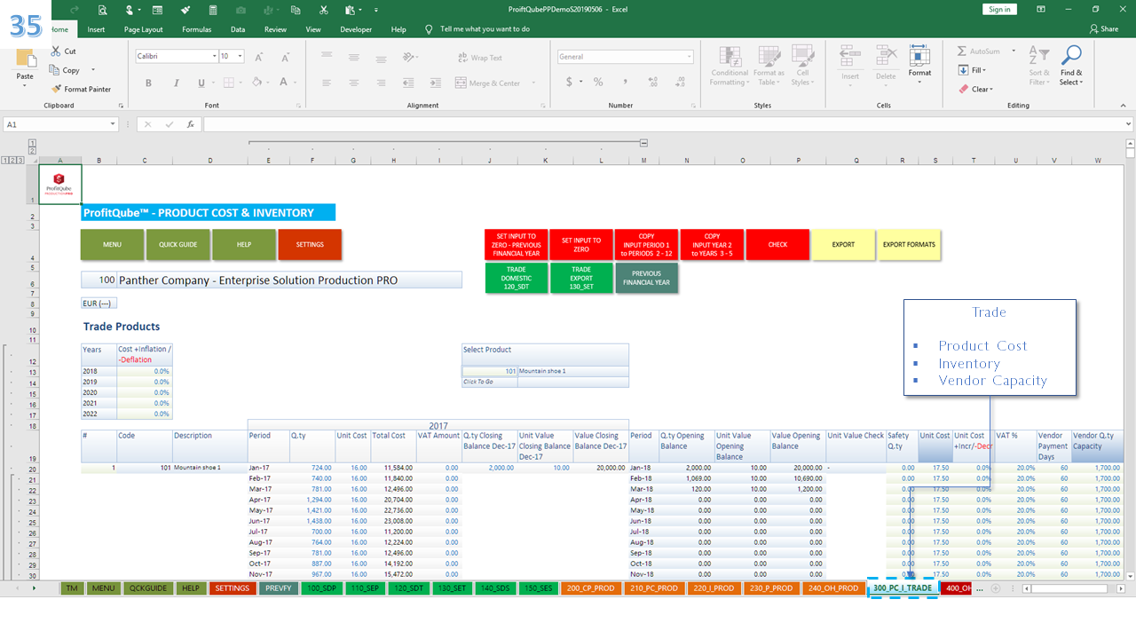Click the Percent Style icon
1136x639 pixels.
pyautogui.click(x=598, y=83)
